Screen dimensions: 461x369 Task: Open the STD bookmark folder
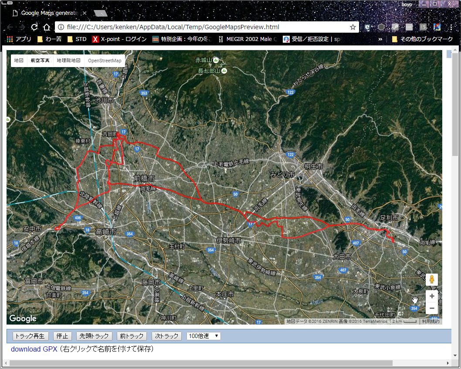point(77,39)
